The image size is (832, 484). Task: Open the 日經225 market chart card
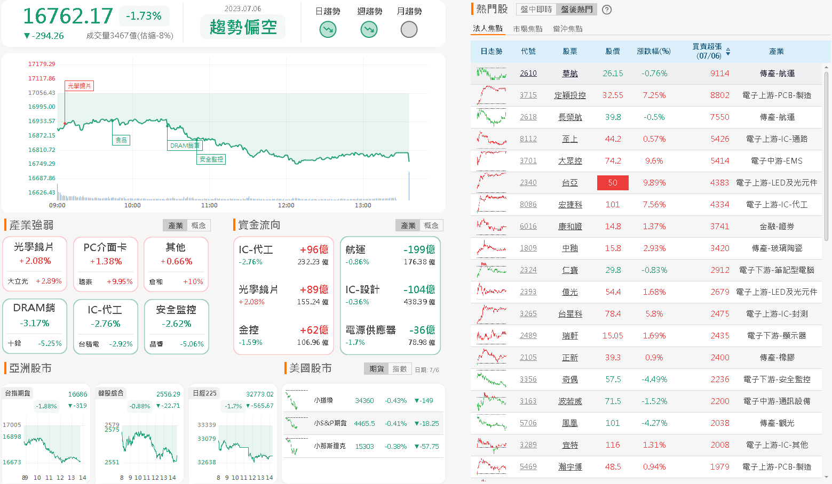(x=233, y=433)
